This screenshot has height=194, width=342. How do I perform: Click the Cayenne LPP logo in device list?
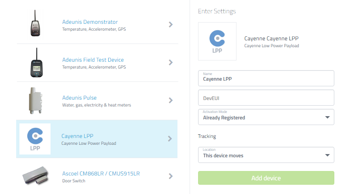[35, 139]
